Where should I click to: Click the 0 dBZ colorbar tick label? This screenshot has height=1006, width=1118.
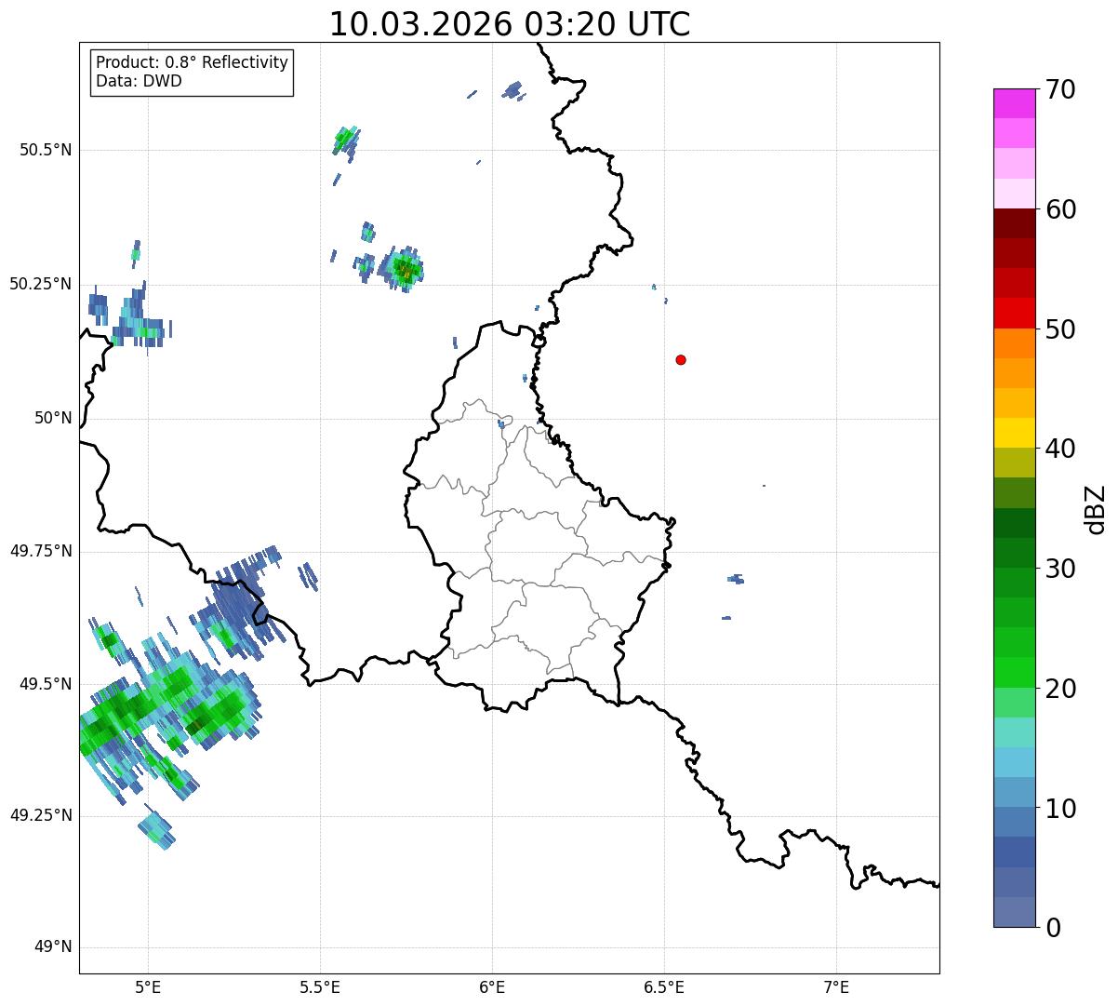pyautogui.click(x=1052, y=928)
